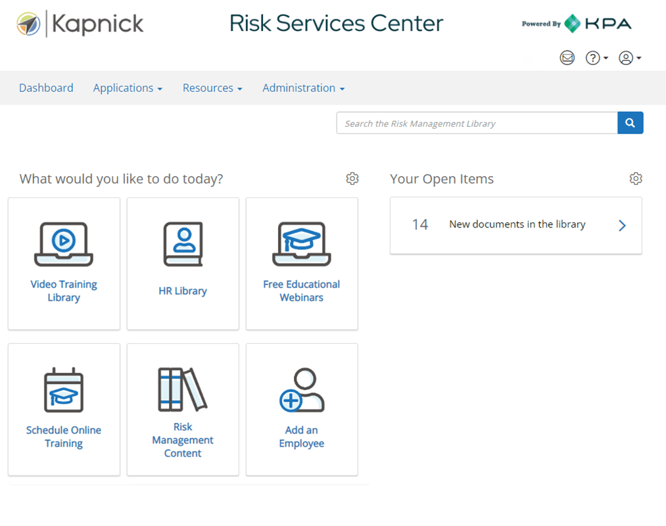Open the Free Educational Webinars link

[x=302, y=291]
